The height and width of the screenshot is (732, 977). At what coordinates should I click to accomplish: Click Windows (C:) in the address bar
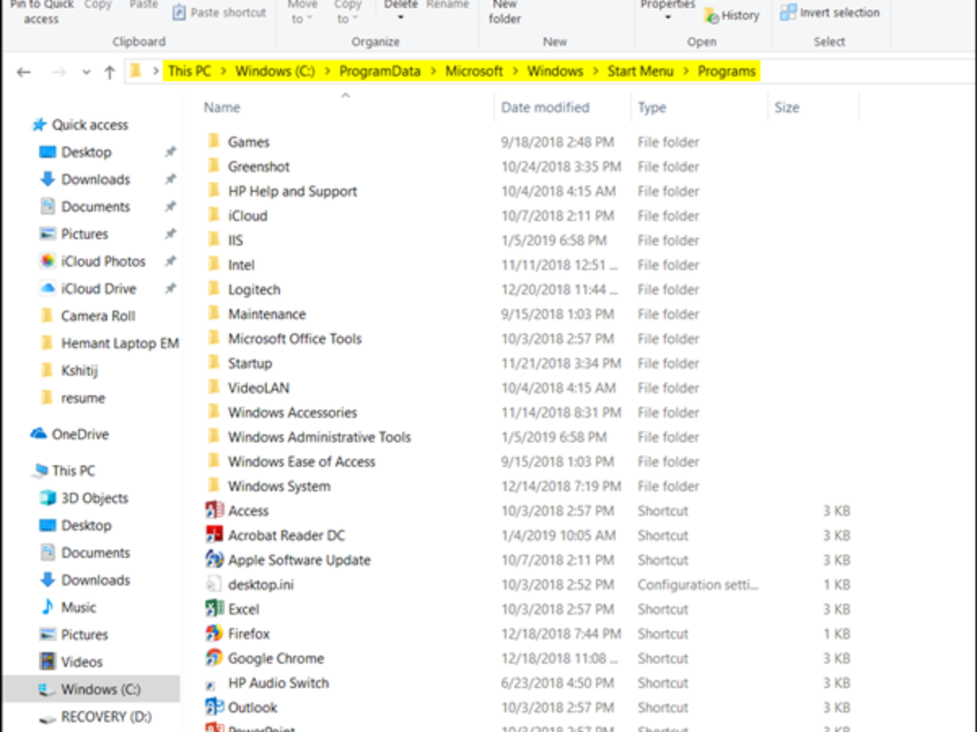[275, 72]
